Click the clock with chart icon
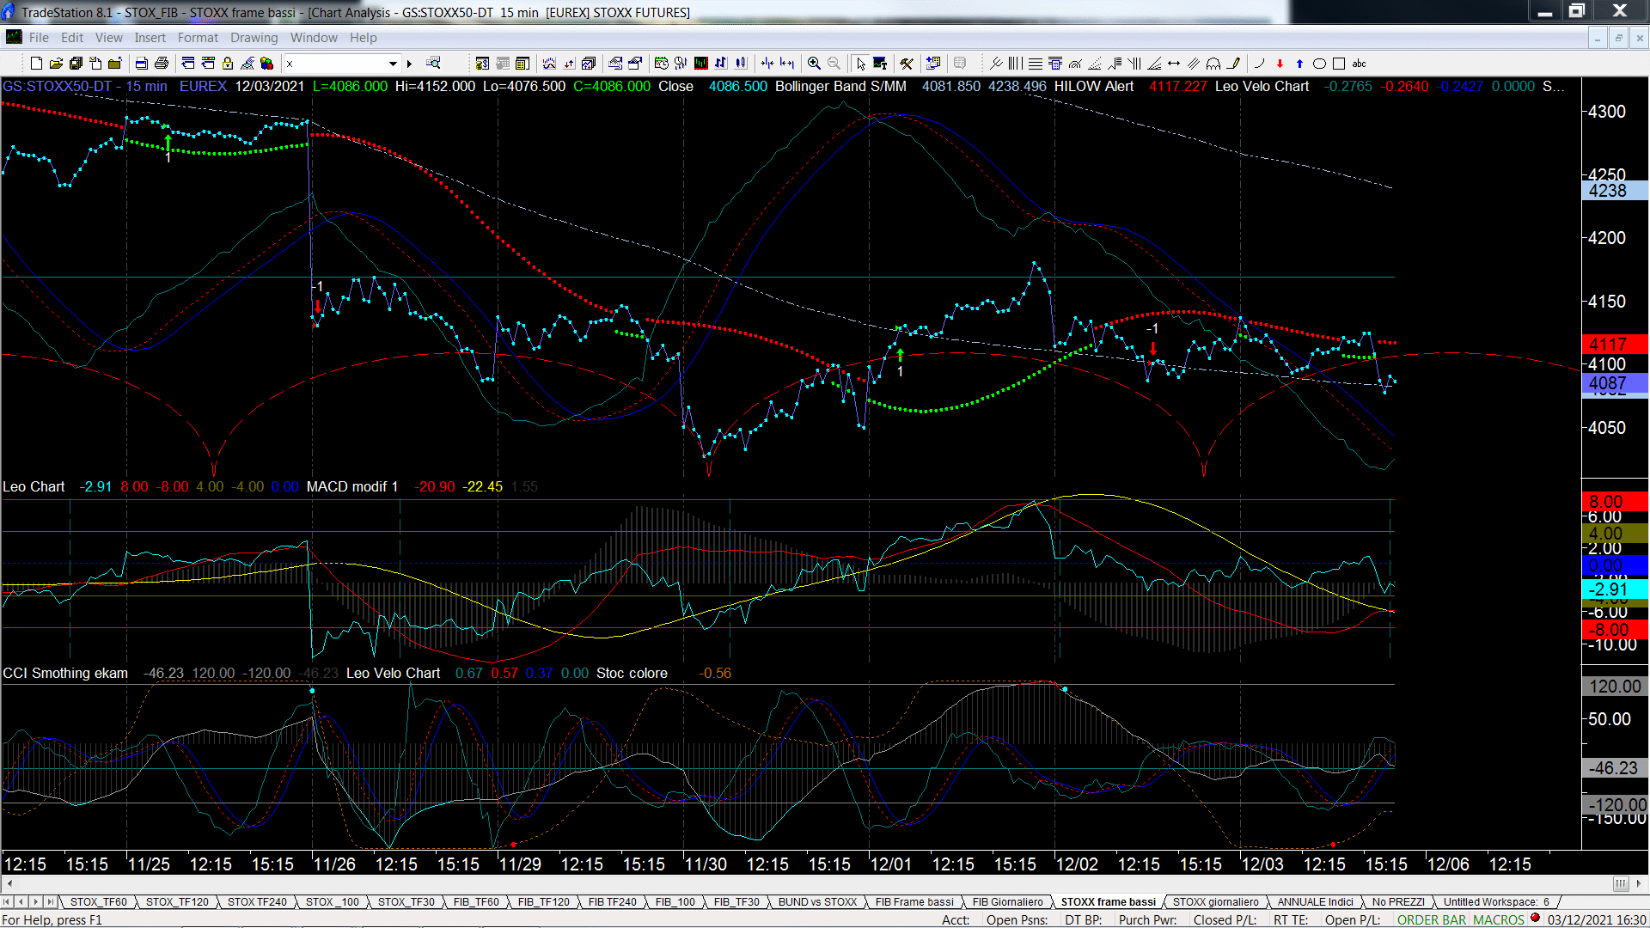1650x928 pixels. [x=661, y=64]
